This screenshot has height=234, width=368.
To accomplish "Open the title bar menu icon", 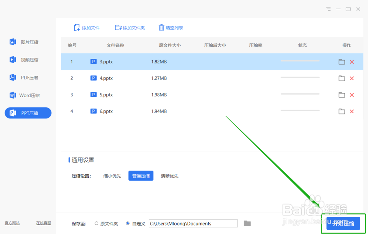I will pyautogui.click(x=328, y=9).
